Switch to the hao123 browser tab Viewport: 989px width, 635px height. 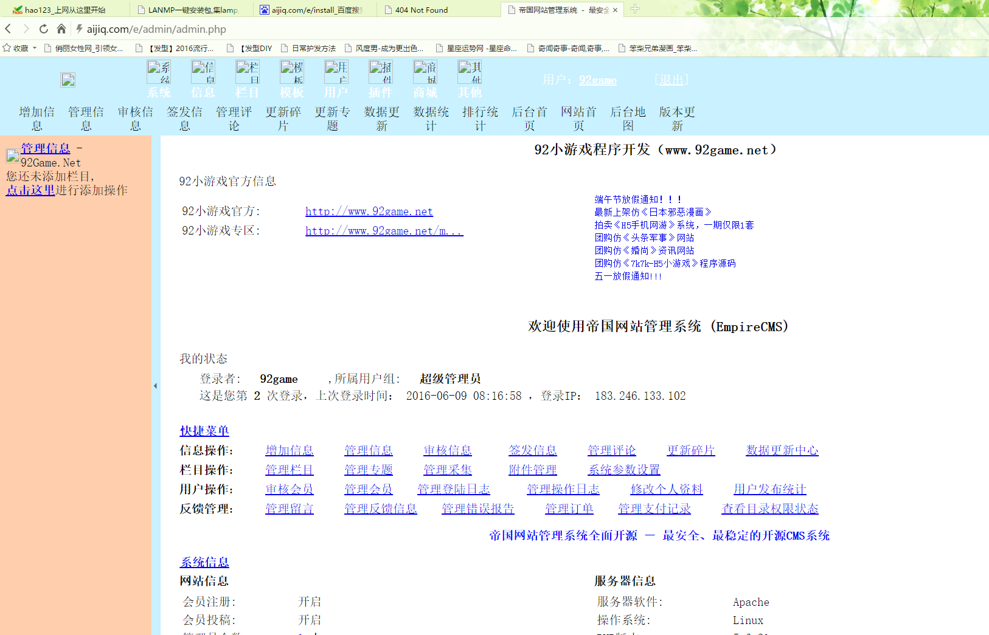64,10
